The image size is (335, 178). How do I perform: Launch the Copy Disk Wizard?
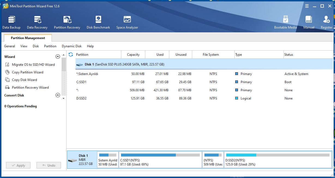point(25,80)
